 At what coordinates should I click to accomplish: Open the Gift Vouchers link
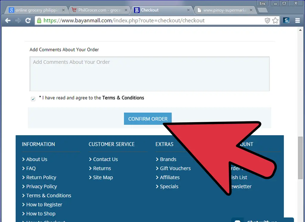175,168
